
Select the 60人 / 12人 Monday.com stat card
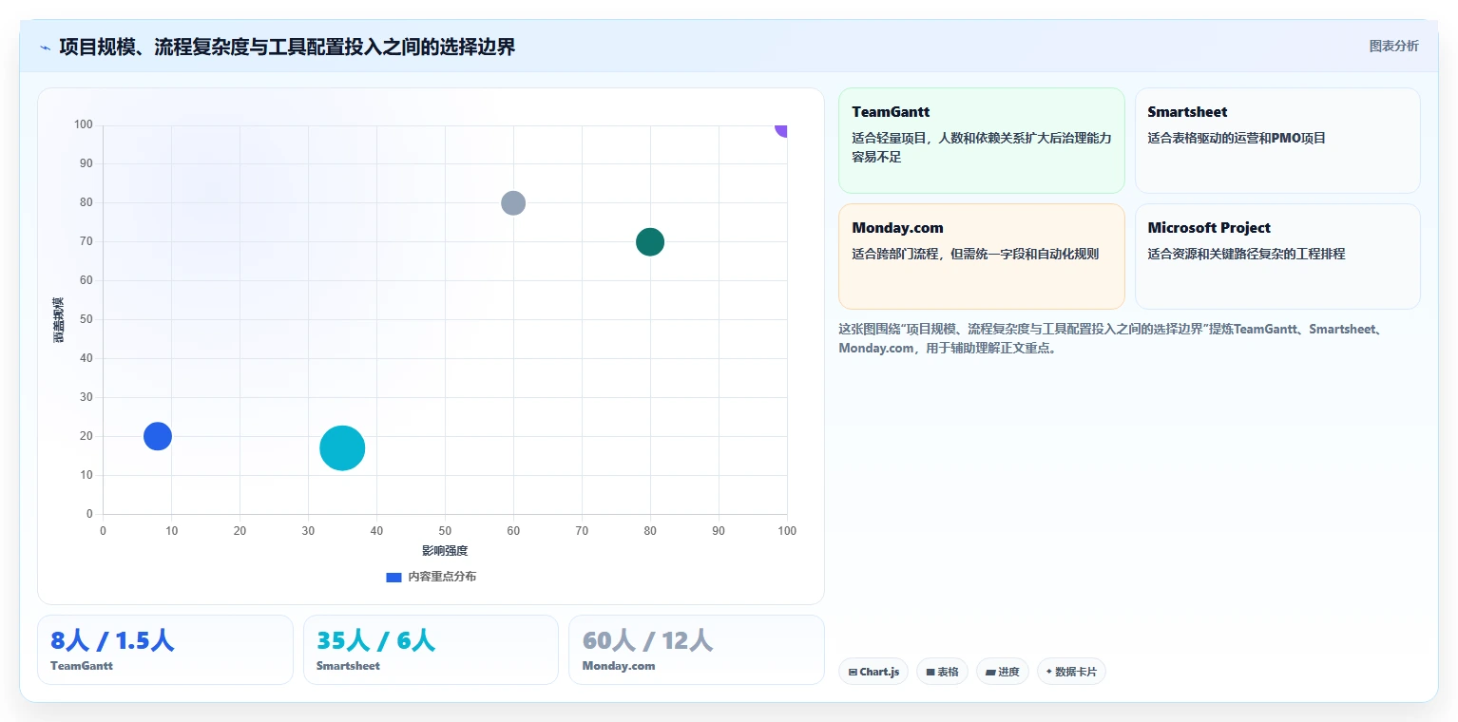tap(697, 650)
